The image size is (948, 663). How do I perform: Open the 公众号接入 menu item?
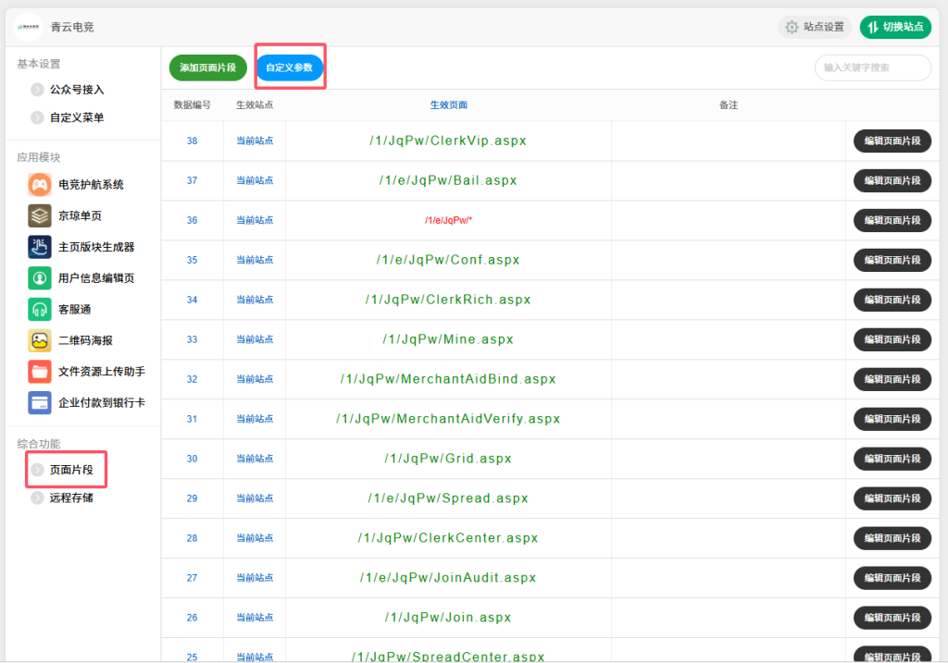coord(77,90)
